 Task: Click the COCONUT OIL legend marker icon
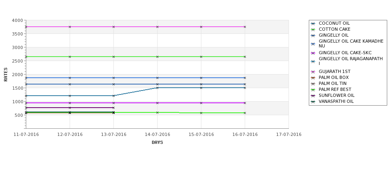[313, 24]
